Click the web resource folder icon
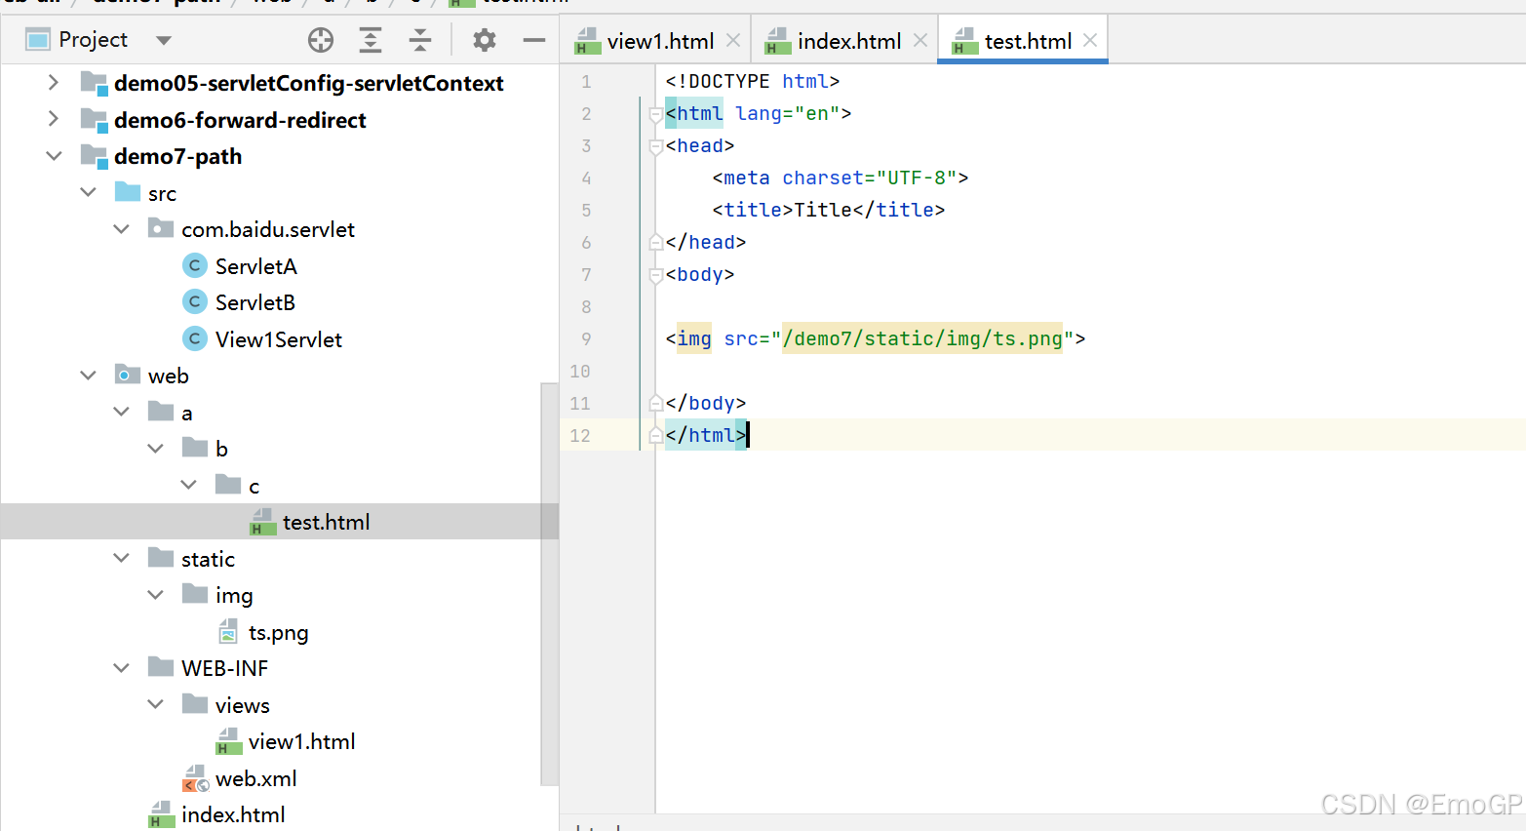The height and width of the screenshot is (831, 1526). pyautogui.click(x=128, y=375)
